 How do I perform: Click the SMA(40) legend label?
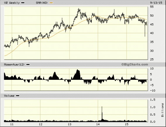click(x=42, y=3)
